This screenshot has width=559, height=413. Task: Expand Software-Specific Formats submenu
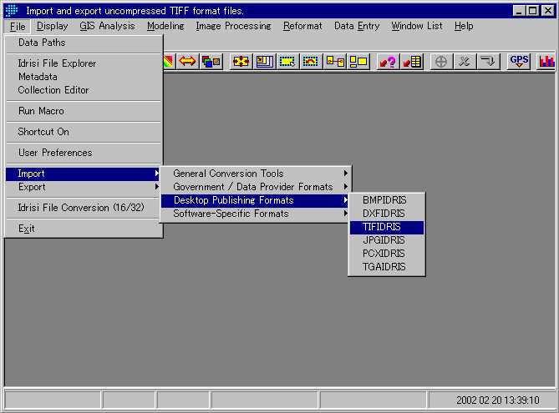(x=255, y=214)
